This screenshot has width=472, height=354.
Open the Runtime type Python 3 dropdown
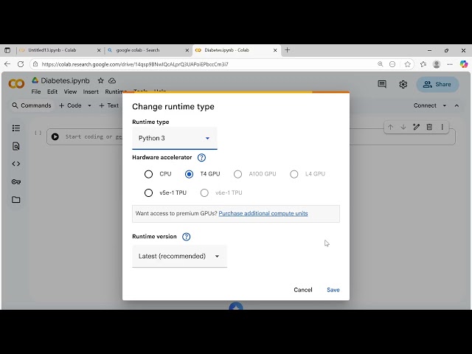(x=175, y=138)
